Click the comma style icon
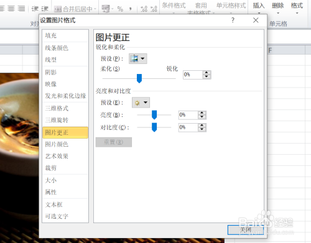The height and width of the screenshot is (243, 311). (131, 9)
